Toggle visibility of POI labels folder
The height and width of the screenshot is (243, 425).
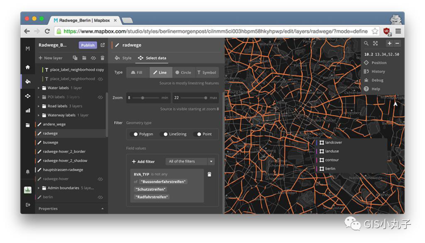coord(100,97)
